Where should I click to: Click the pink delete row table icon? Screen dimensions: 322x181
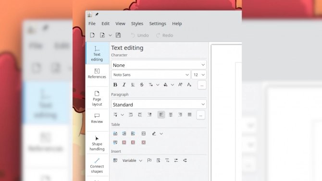pyautogui.click(x=124, y=143)
